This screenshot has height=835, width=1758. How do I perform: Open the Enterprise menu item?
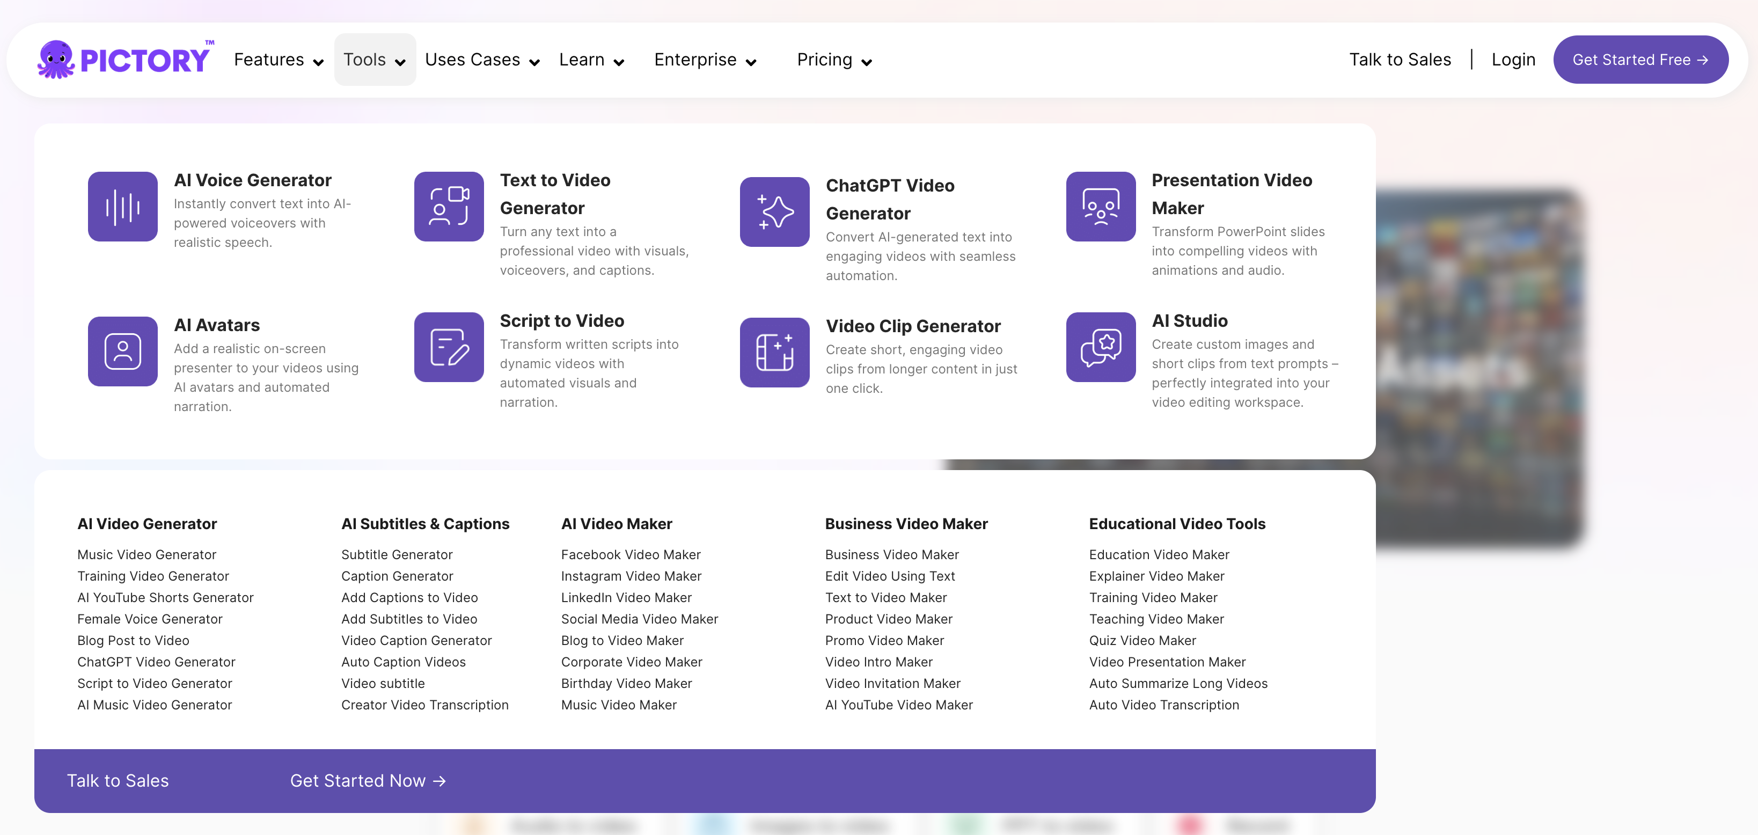point(704,60)
